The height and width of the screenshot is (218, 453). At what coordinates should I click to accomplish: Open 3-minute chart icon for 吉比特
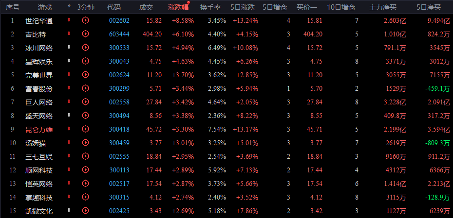pyautogui.click(x=85, y=34)
